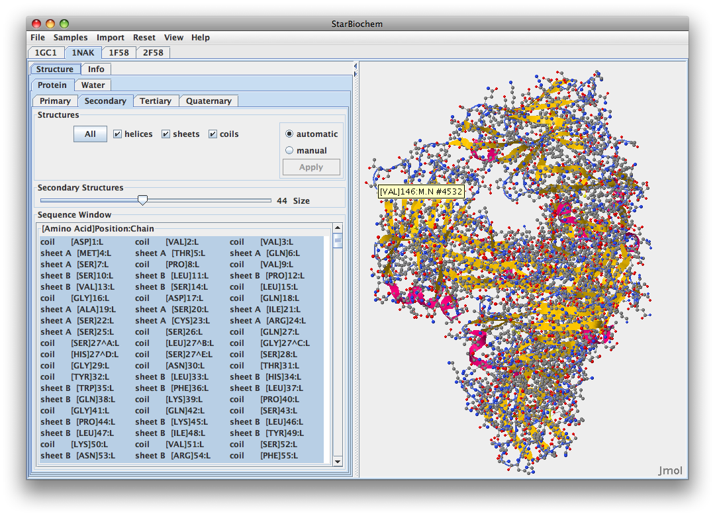Disable the coils checkbox
Viewport: 715px width, 516px height.
click(213, 134)
